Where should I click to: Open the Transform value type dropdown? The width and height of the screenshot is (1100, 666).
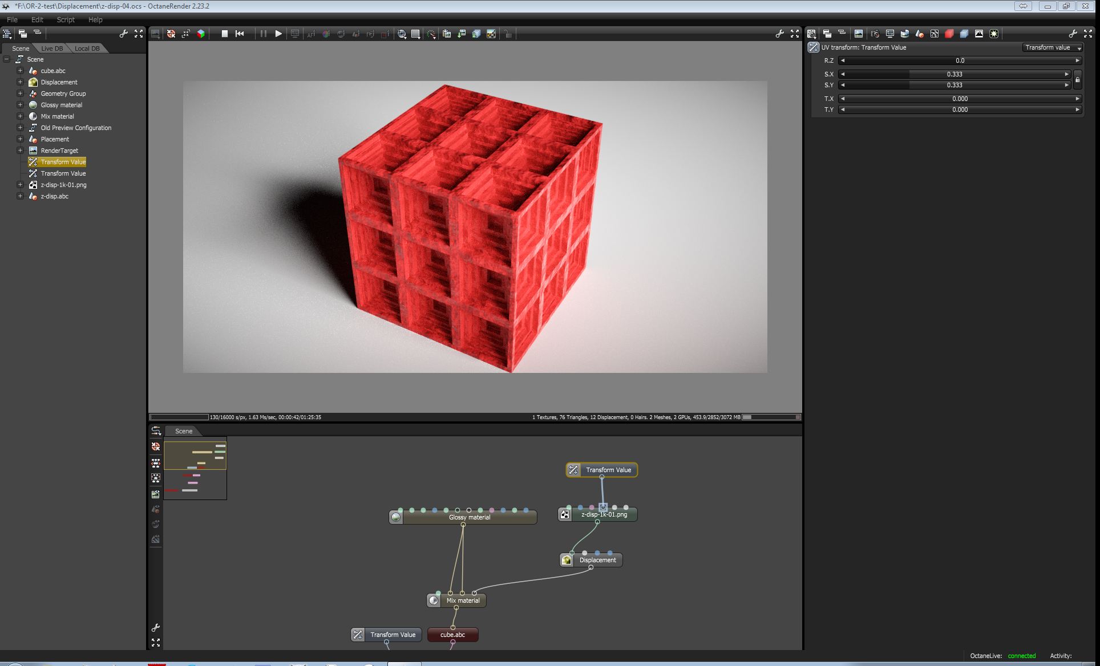(x=1052, y=47)
